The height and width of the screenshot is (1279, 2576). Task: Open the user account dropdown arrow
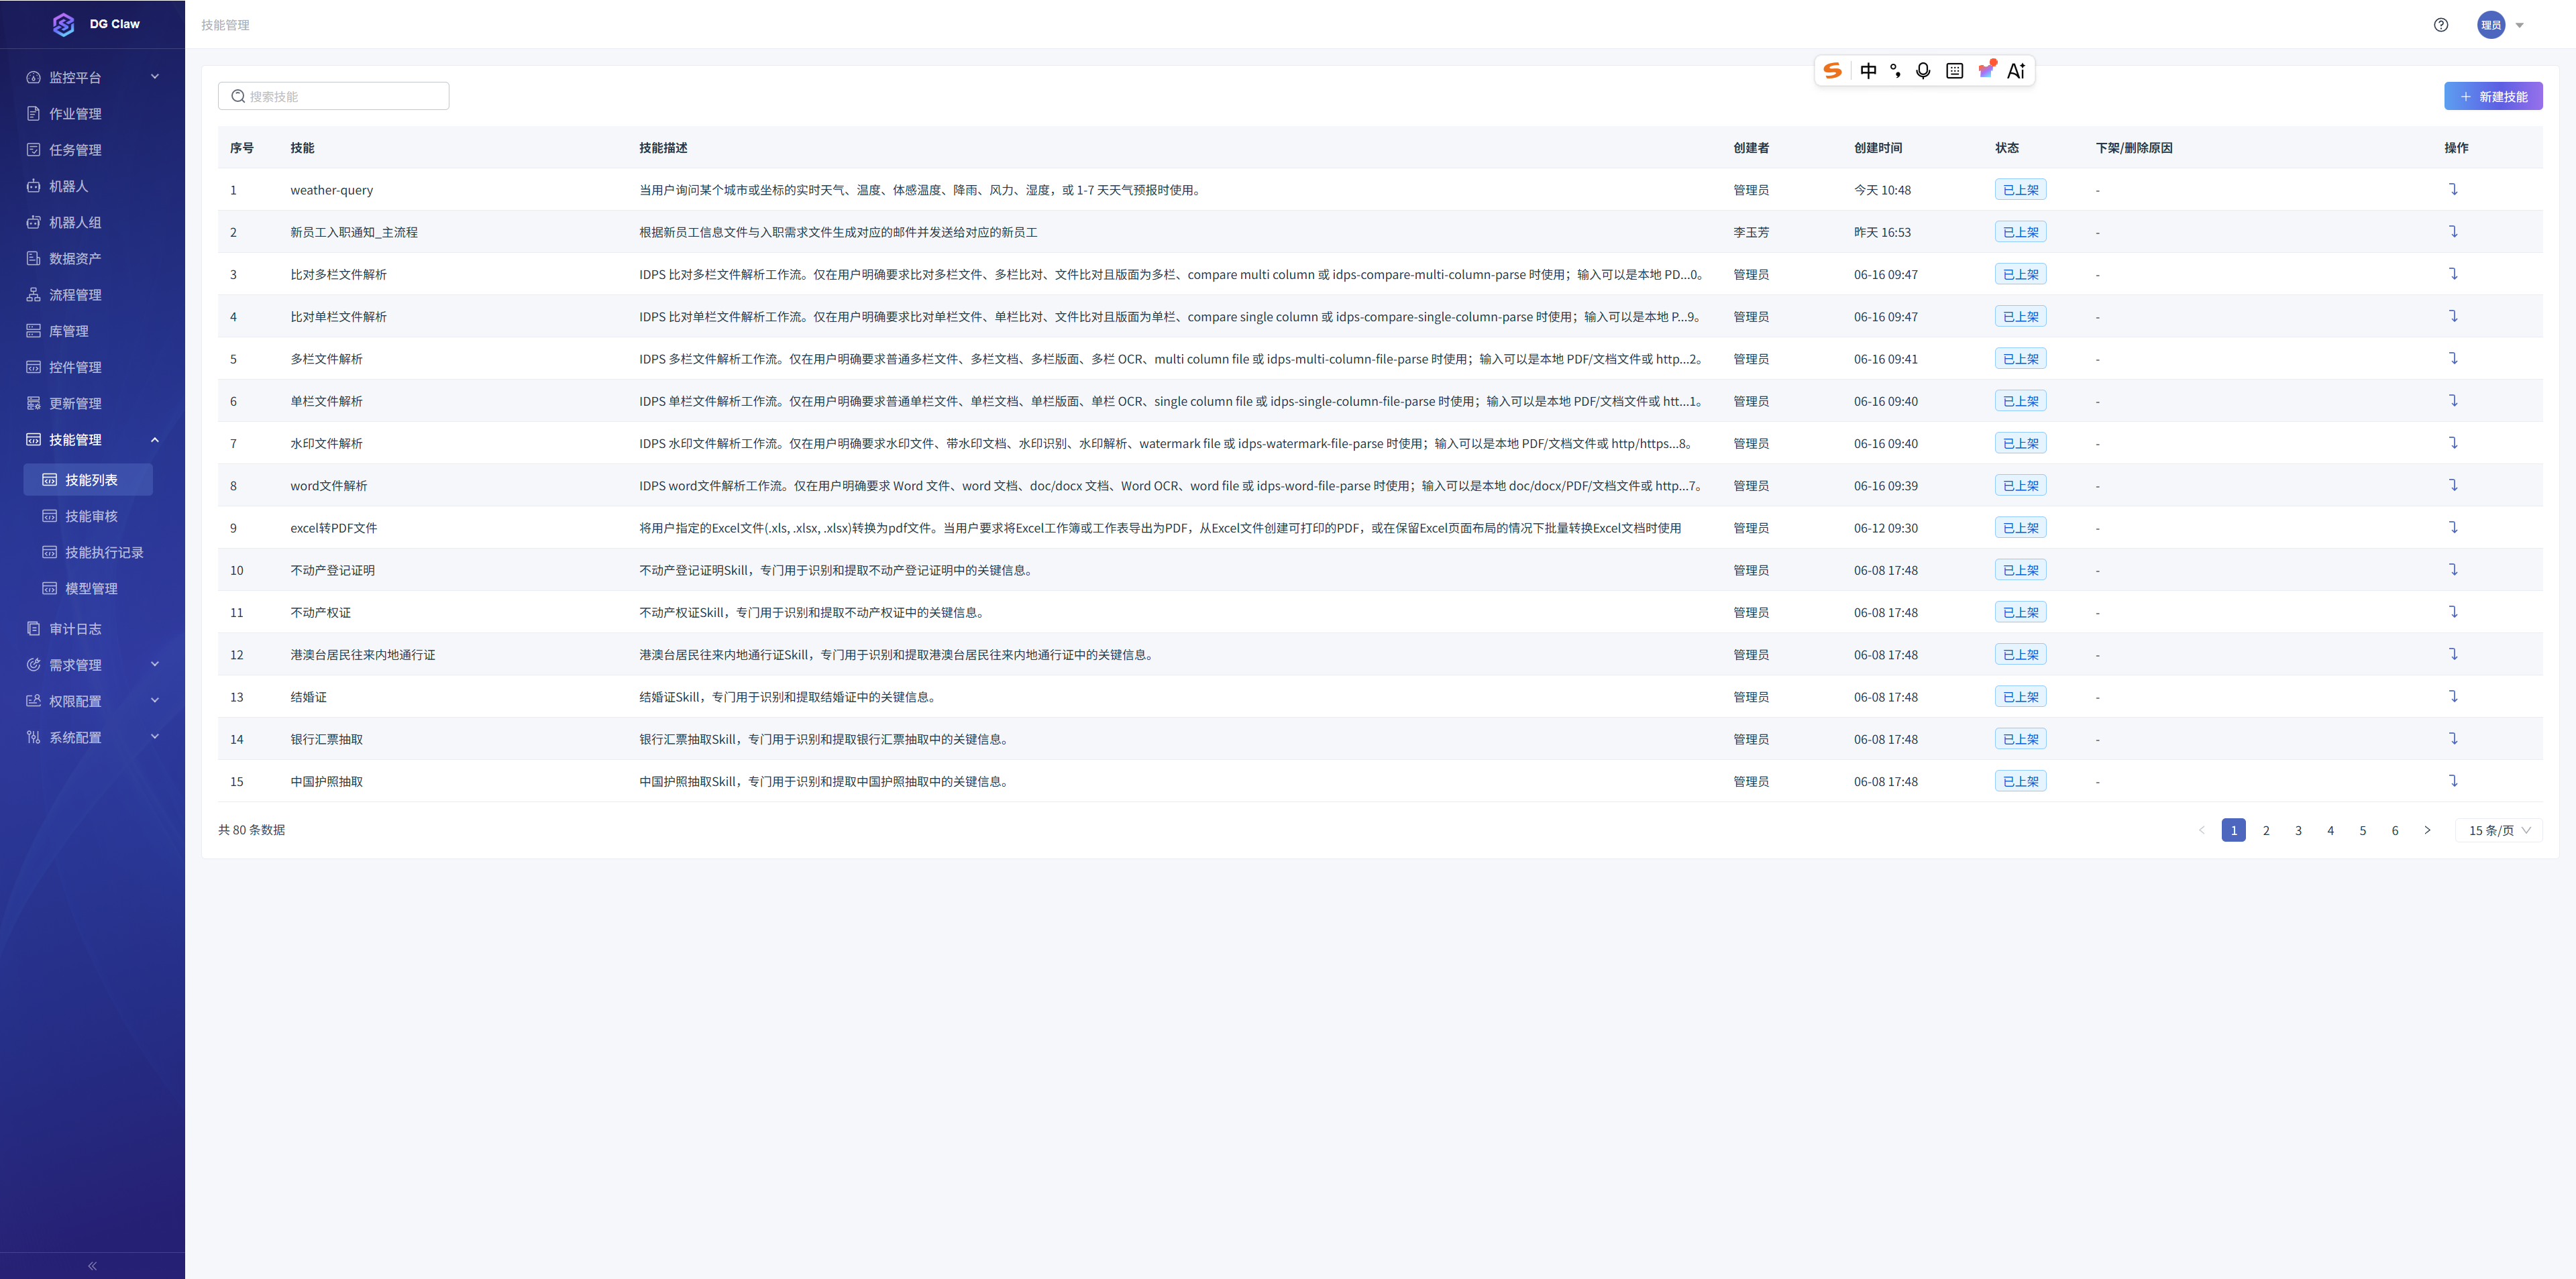[2520, 26]
